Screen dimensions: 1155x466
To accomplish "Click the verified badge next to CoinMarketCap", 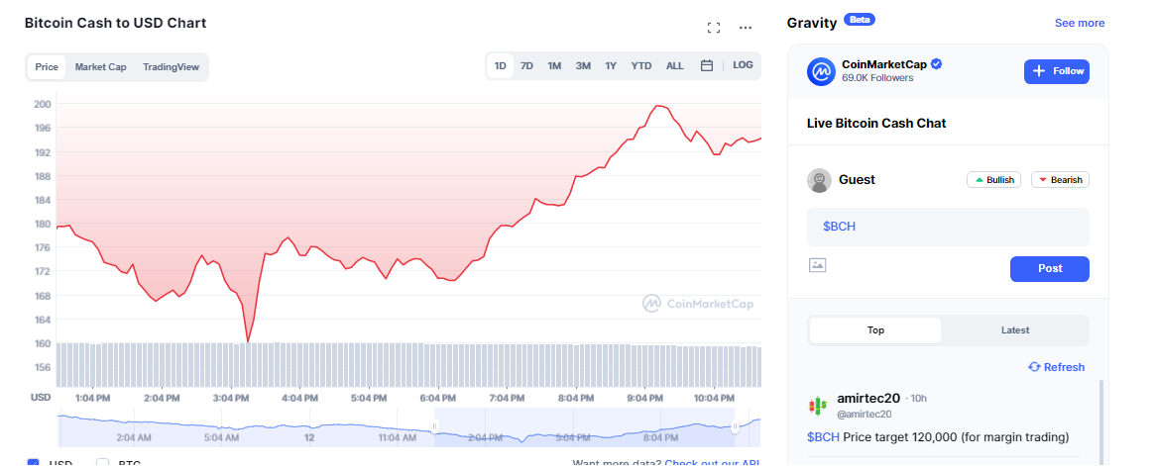I will click(x=936, y=64).
